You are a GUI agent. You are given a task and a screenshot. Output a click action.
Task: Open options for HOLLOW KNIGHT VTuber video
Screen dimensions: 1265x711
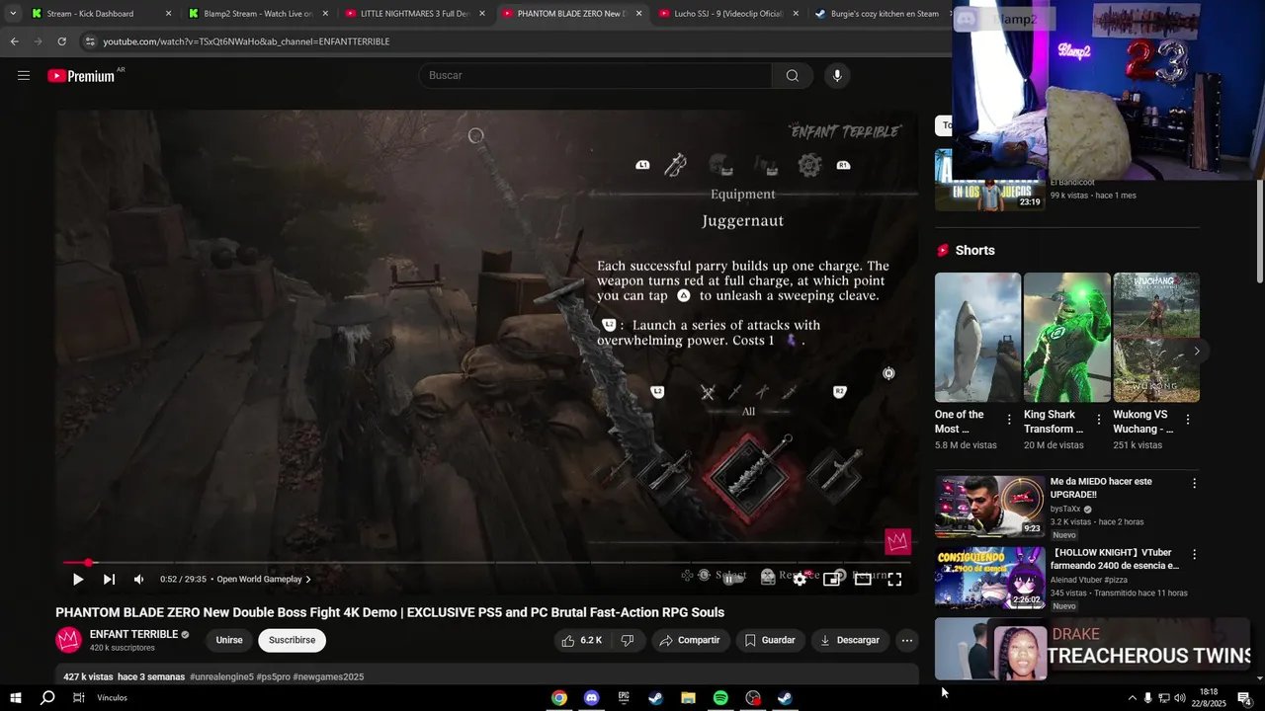pos(1194,555)
